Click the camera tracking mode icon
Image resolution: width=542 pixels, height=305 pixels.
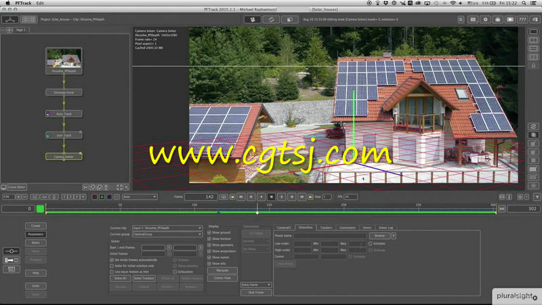(252, 20)
